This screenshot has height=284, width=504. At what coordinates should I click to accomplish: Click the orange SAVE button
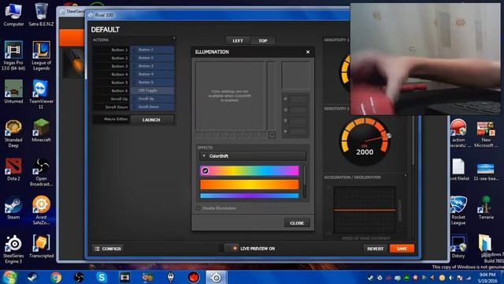click(402, 248)
